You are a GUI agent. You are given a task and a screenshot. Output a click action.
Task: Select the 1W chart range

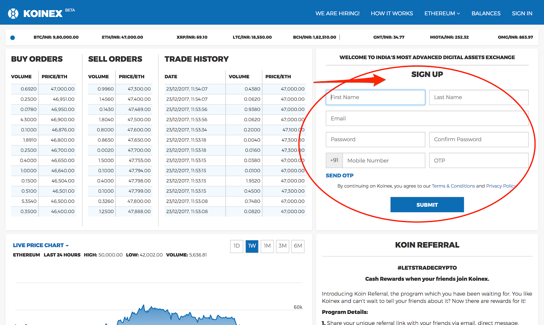(x=252, y=246)
